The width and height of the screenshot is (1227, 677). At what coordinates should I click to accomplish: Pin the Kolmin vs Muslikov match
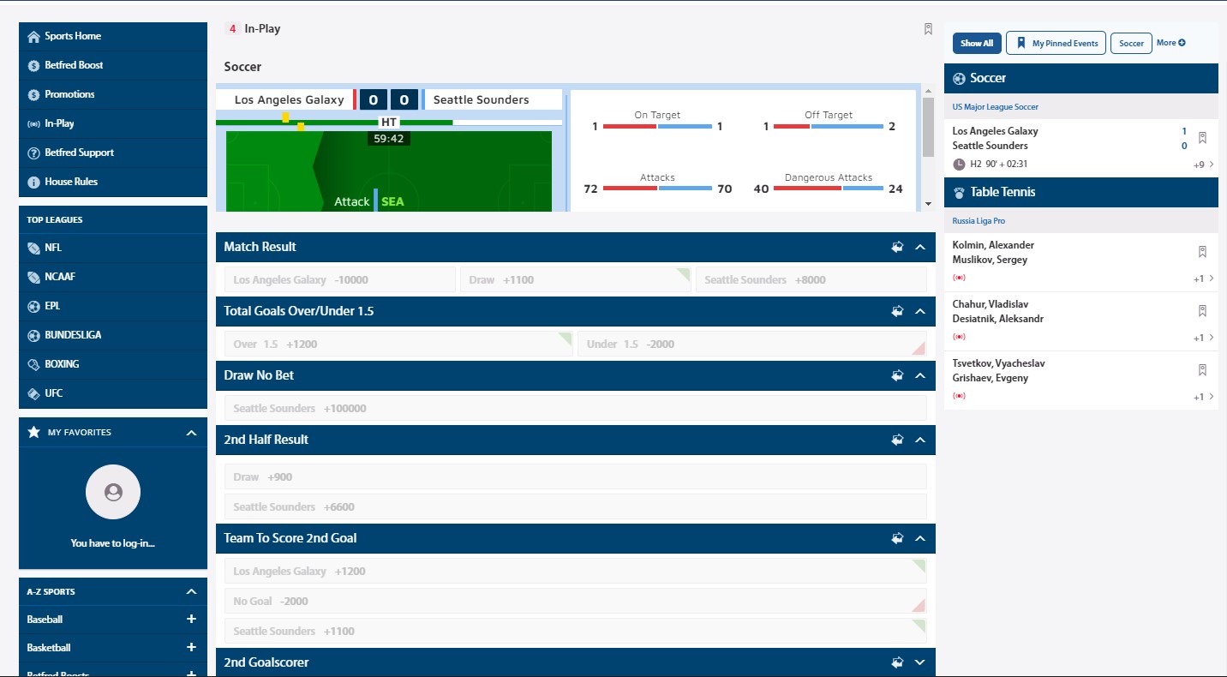coord(1202,252)
